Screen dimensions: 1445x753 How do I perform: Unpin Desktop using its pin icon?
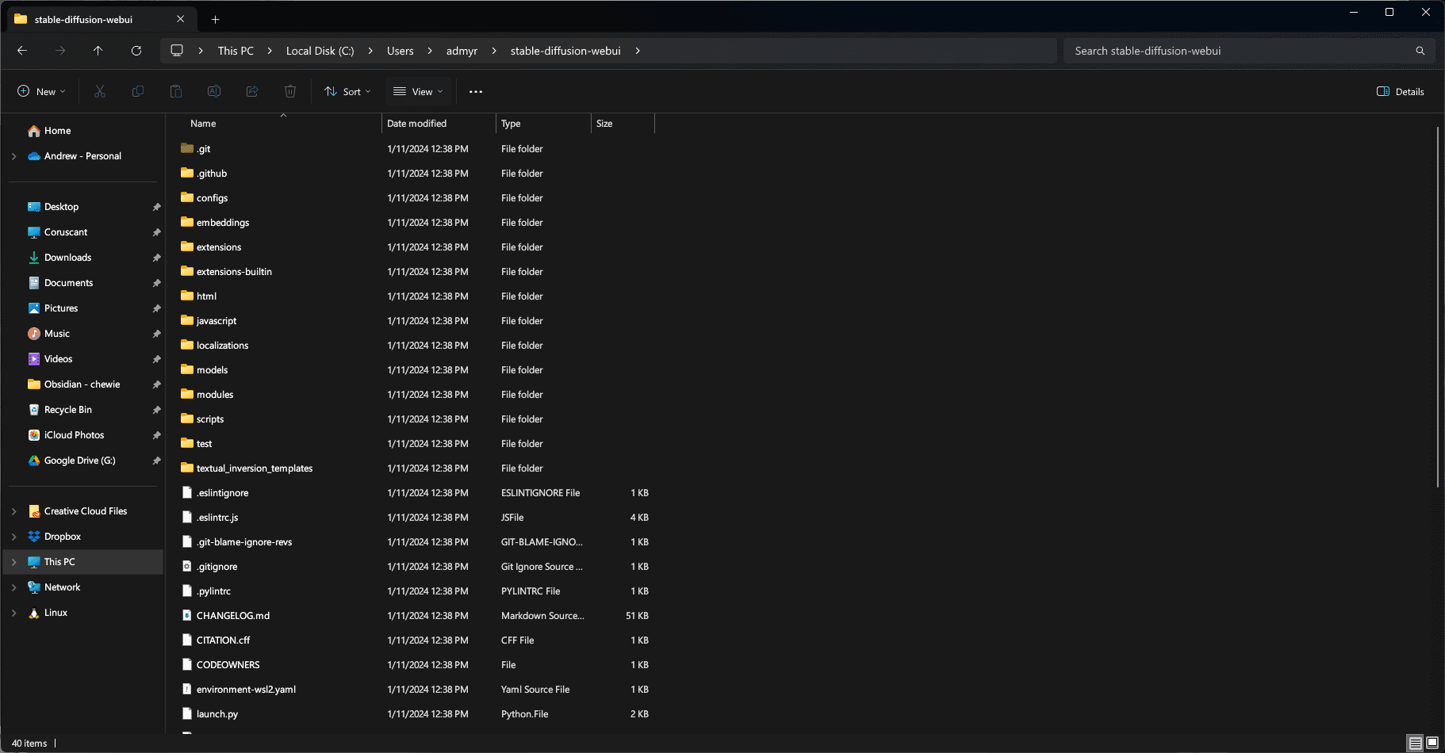pos(156,207)
